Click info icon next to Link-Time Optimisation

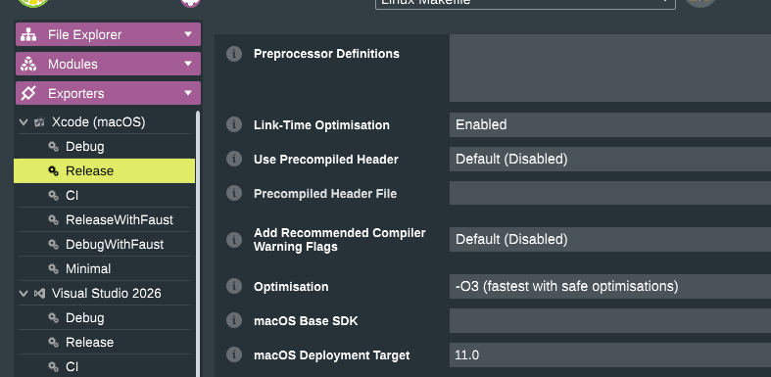pos(234,124)
